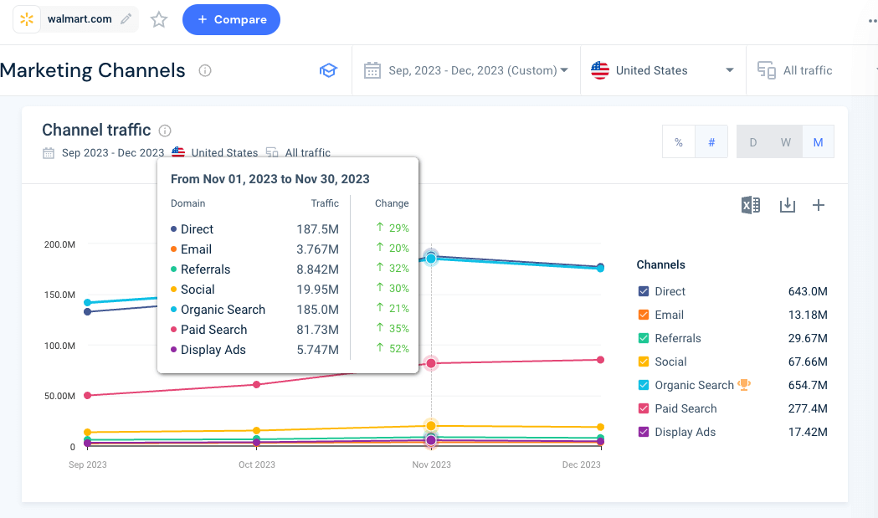
Task: Click the Email total 13.18M value
Action: coord(808,315)
